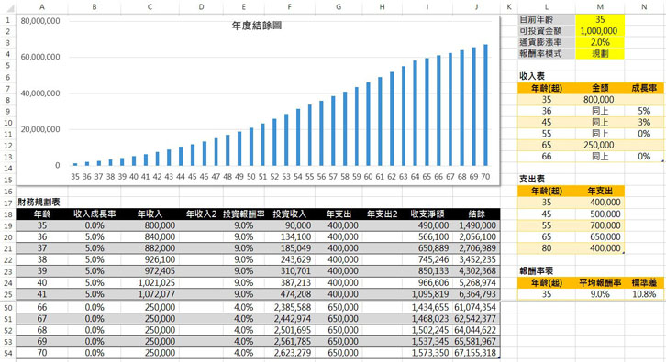Select the 平均報酬率 cell showing 9.0%
Image resolution: width=666 pixels, height=362 pixels.
pos(600,294)
